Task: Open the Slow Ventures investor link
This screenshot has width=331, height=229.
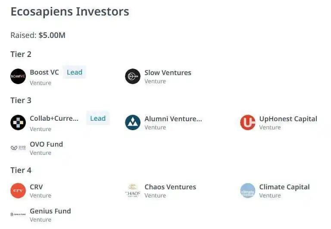Action: pyautogui.click(x=168, y=73)
